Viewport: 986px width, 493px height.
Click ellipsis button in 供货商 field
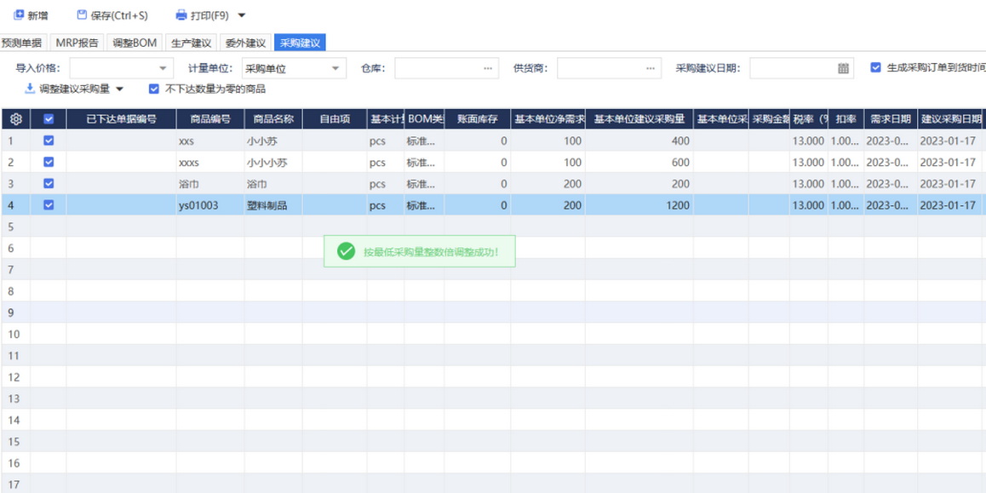click(x=651, y=68)
